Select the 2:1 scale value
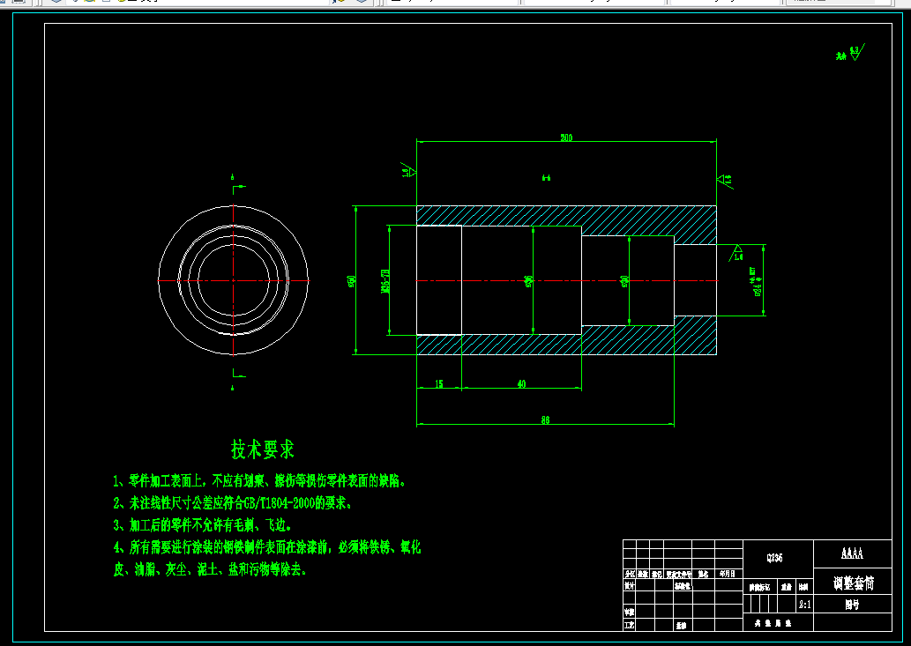Screen dimensions: 911x646 [804, 605]
